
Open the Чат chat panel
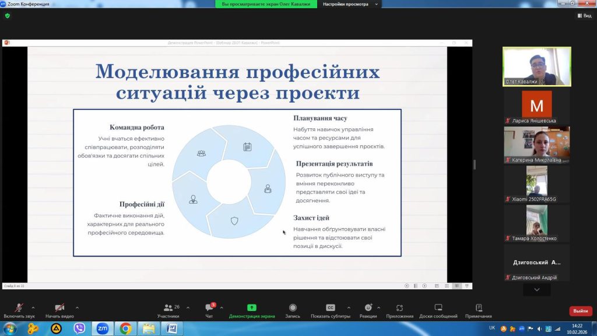point(209,308)
